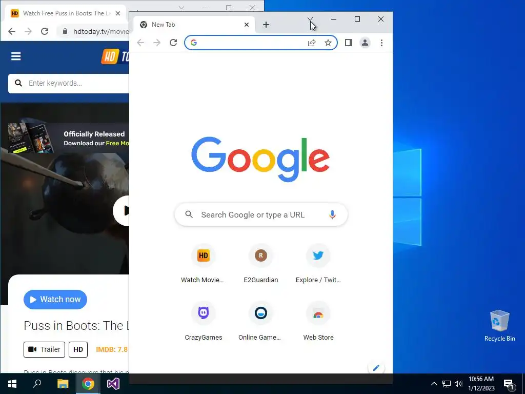Open the volume tray icon
This screenshot has height=394, width=525.
tap(458, 384)
